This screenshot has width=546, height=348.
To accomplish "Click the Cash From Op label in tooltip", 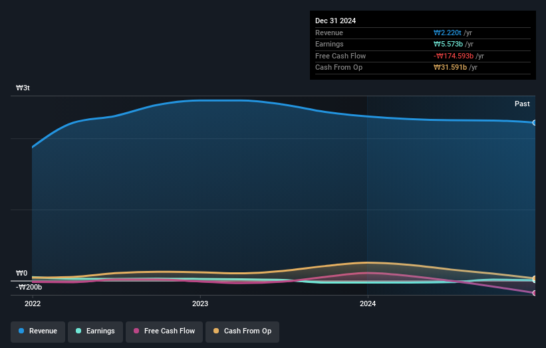I will 339,68.
